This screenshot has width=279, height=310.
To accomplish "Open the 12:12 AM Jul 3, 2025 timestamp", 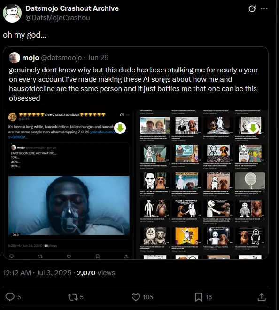I will click(x=37, y=273).
